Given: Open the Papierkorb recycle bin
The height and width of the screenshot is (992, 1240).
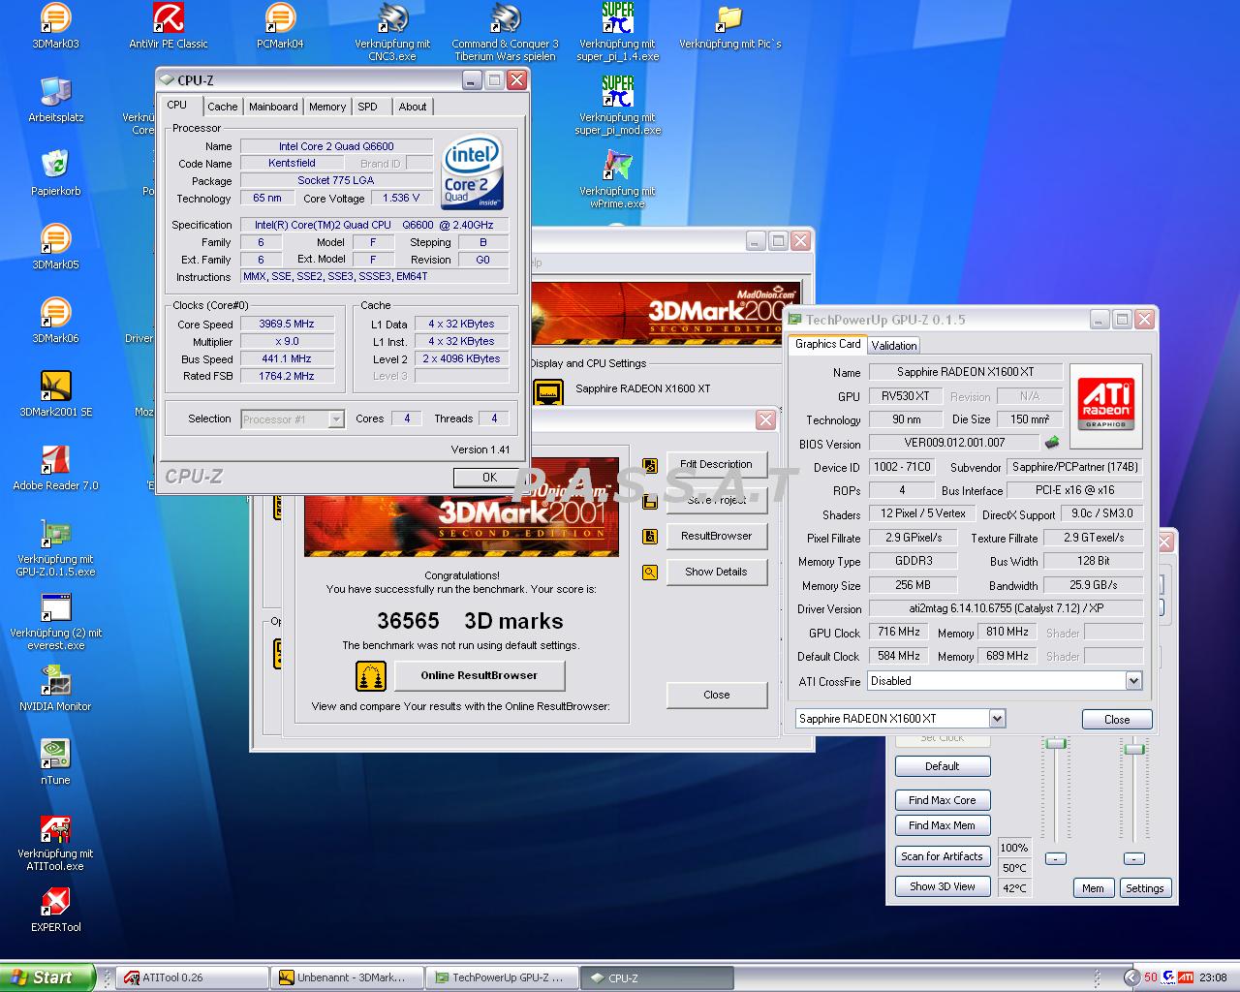Looking at the screenshot, I should tap(55, 173).
